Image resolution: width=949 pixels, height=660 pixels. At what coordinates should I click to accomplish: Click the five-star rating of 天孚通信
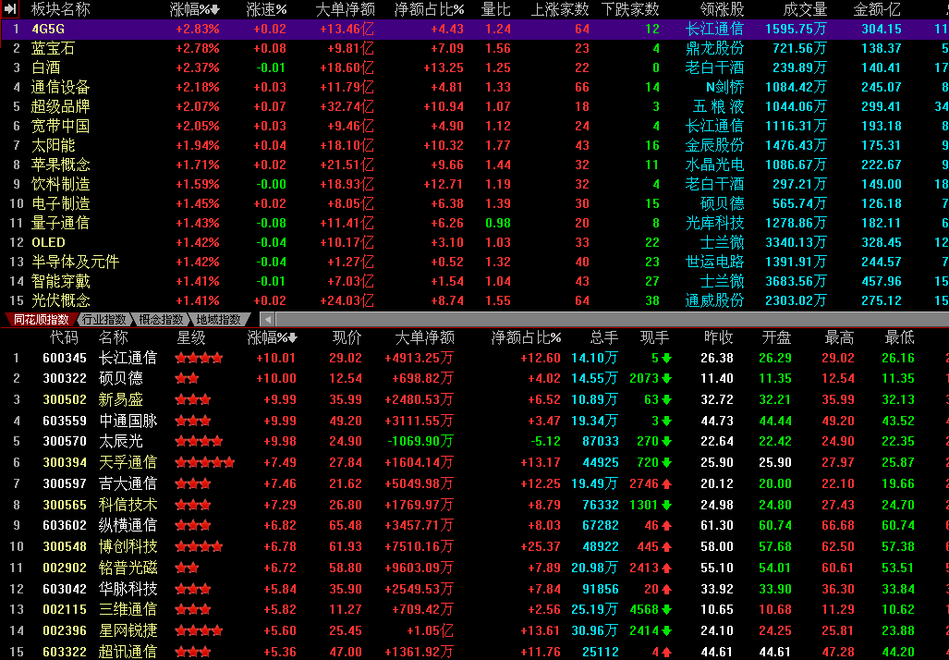coord(204,462)
